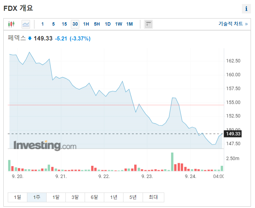
Task: Click the 162.50 axis label
Action: tap(233, 61)
